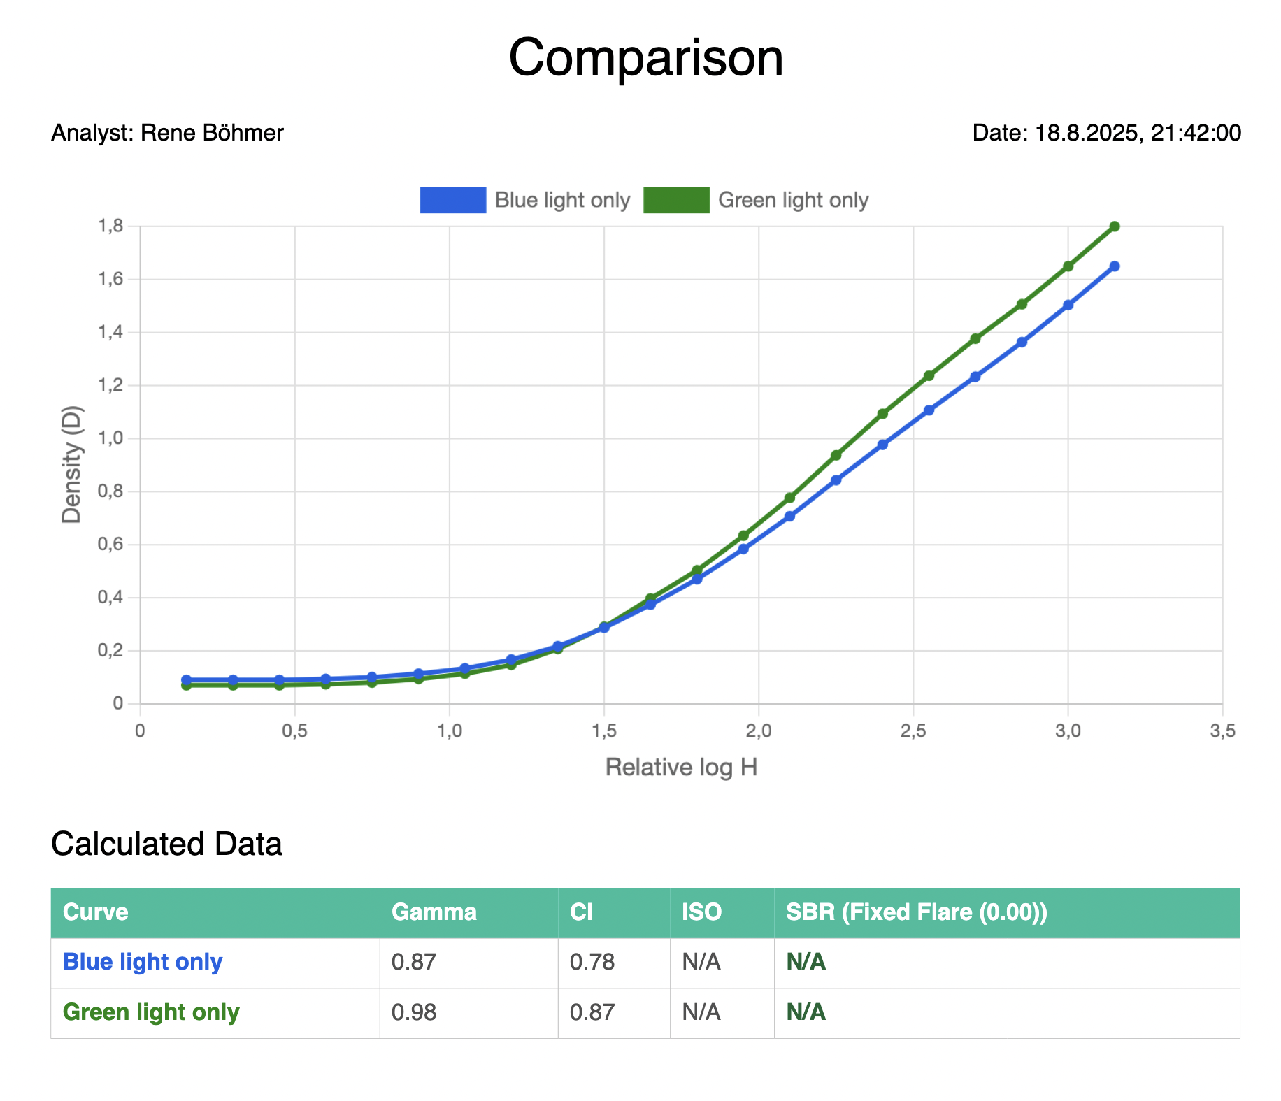Select 'Blue light only' row name in table
This screenshot has width=1281, height=1101.
pyautogui.click(x=143, y=962)
